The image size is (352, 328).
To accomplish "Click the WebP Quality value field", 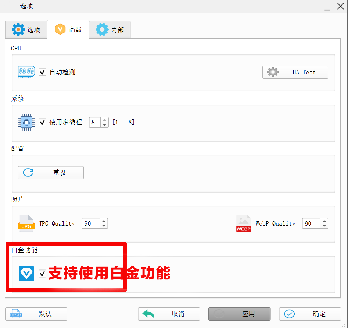I will pyautogui.click(x=311, y=223).
